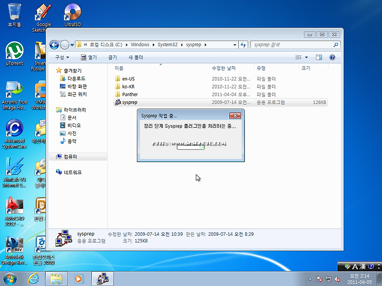The height and width of the screenshot is (286, 382).
Task: Launch Advanced SystemCare shortcut
Action: [14, 134]
